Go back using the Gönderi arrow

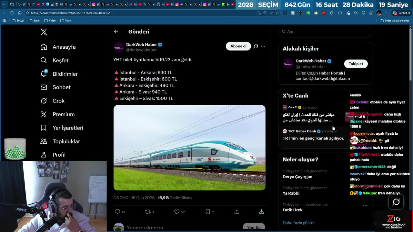[116, 32]
